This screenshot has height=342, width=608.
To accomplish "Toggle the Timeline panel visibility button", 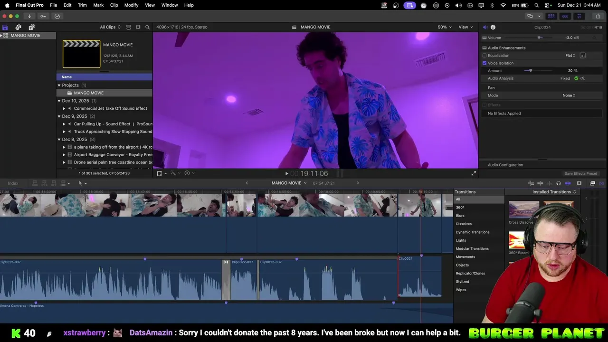I will tap(565, 16).
